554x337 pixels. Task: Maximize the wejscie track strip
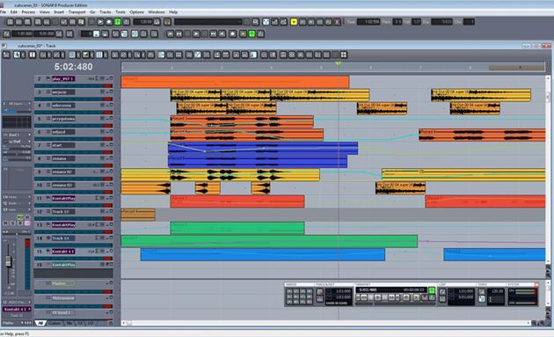click(112, 92)
